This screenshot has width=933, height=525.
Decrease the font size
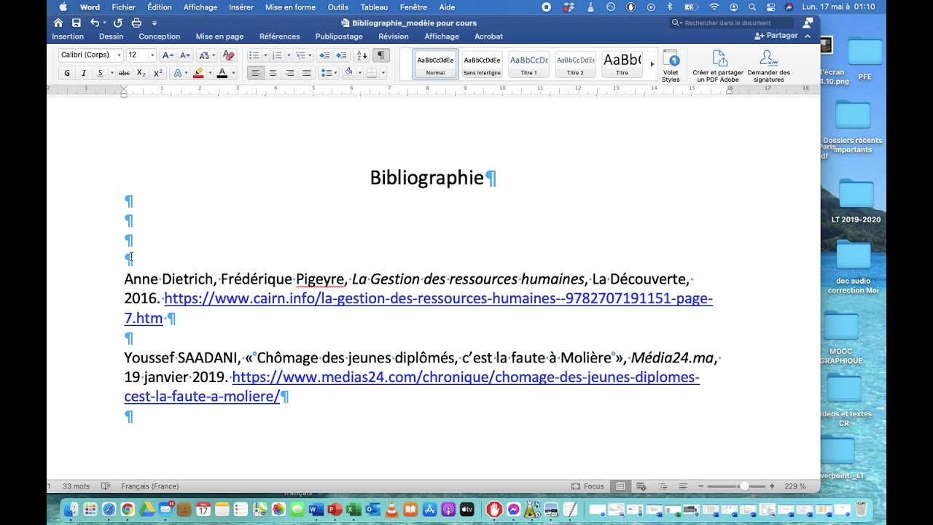184,55
